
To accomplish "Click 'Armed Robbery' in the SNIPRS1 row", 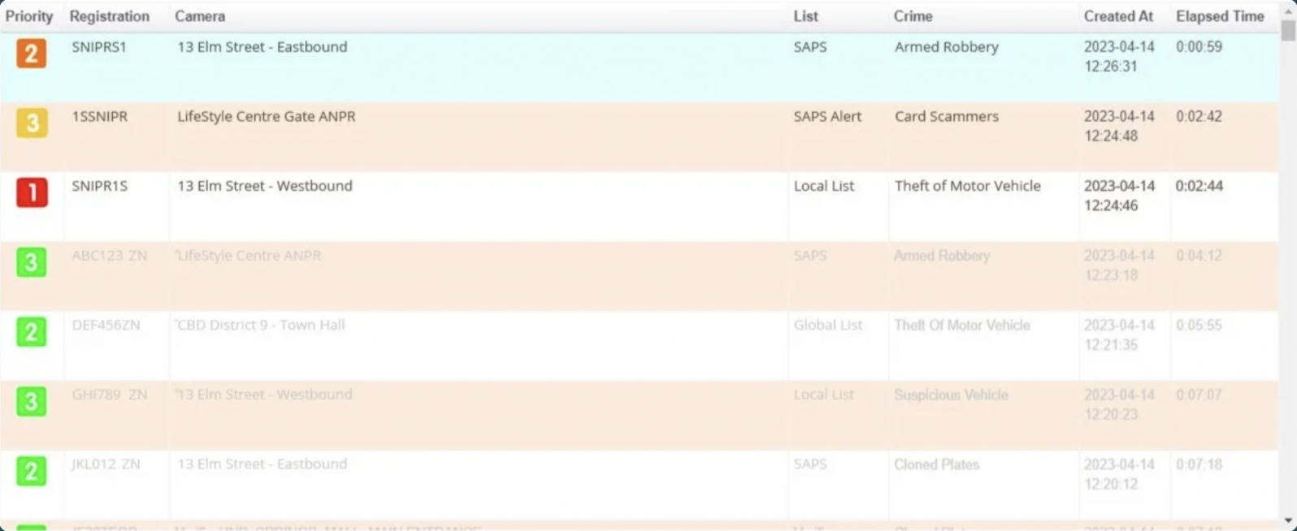I will [x=947, y=47].
